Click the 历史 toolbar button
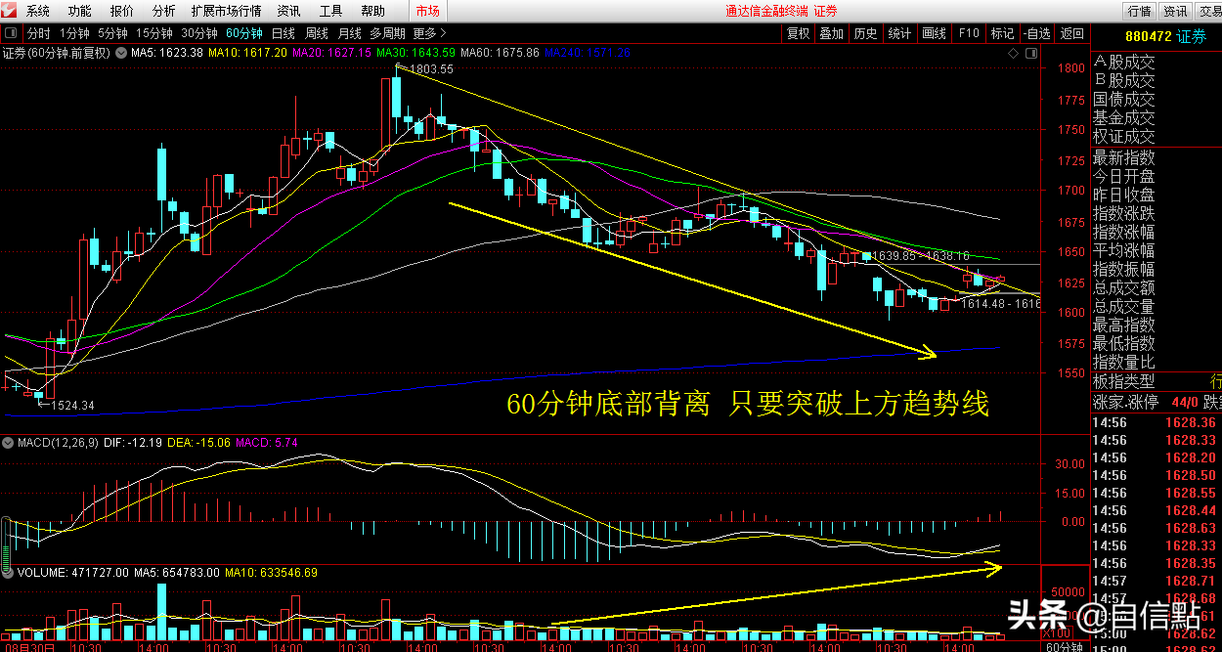The image size is (1222, 652). tap(865, 33)
